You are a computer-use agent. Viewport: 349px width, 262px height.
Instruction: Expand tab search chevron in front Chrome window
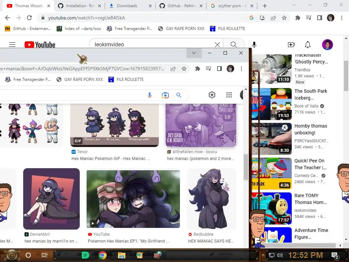[x=194, y=53]
